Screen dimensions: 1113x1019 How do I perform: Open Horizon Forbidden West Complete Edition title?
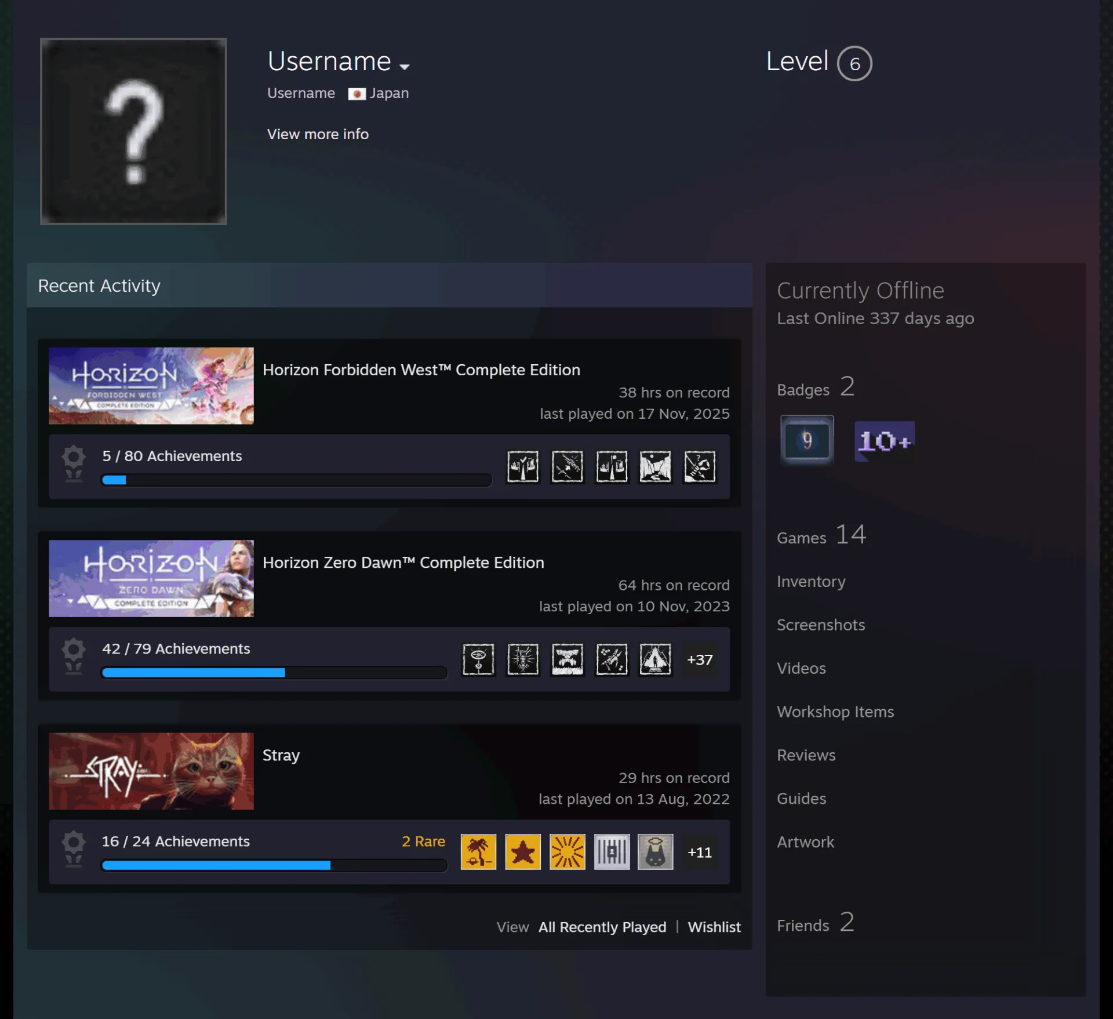pyautogui.click(x=421, y=370)
